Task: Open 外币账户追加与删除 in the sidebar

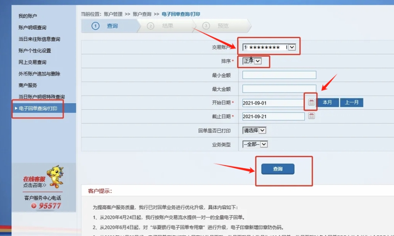Action: click(x=39, y=74)
